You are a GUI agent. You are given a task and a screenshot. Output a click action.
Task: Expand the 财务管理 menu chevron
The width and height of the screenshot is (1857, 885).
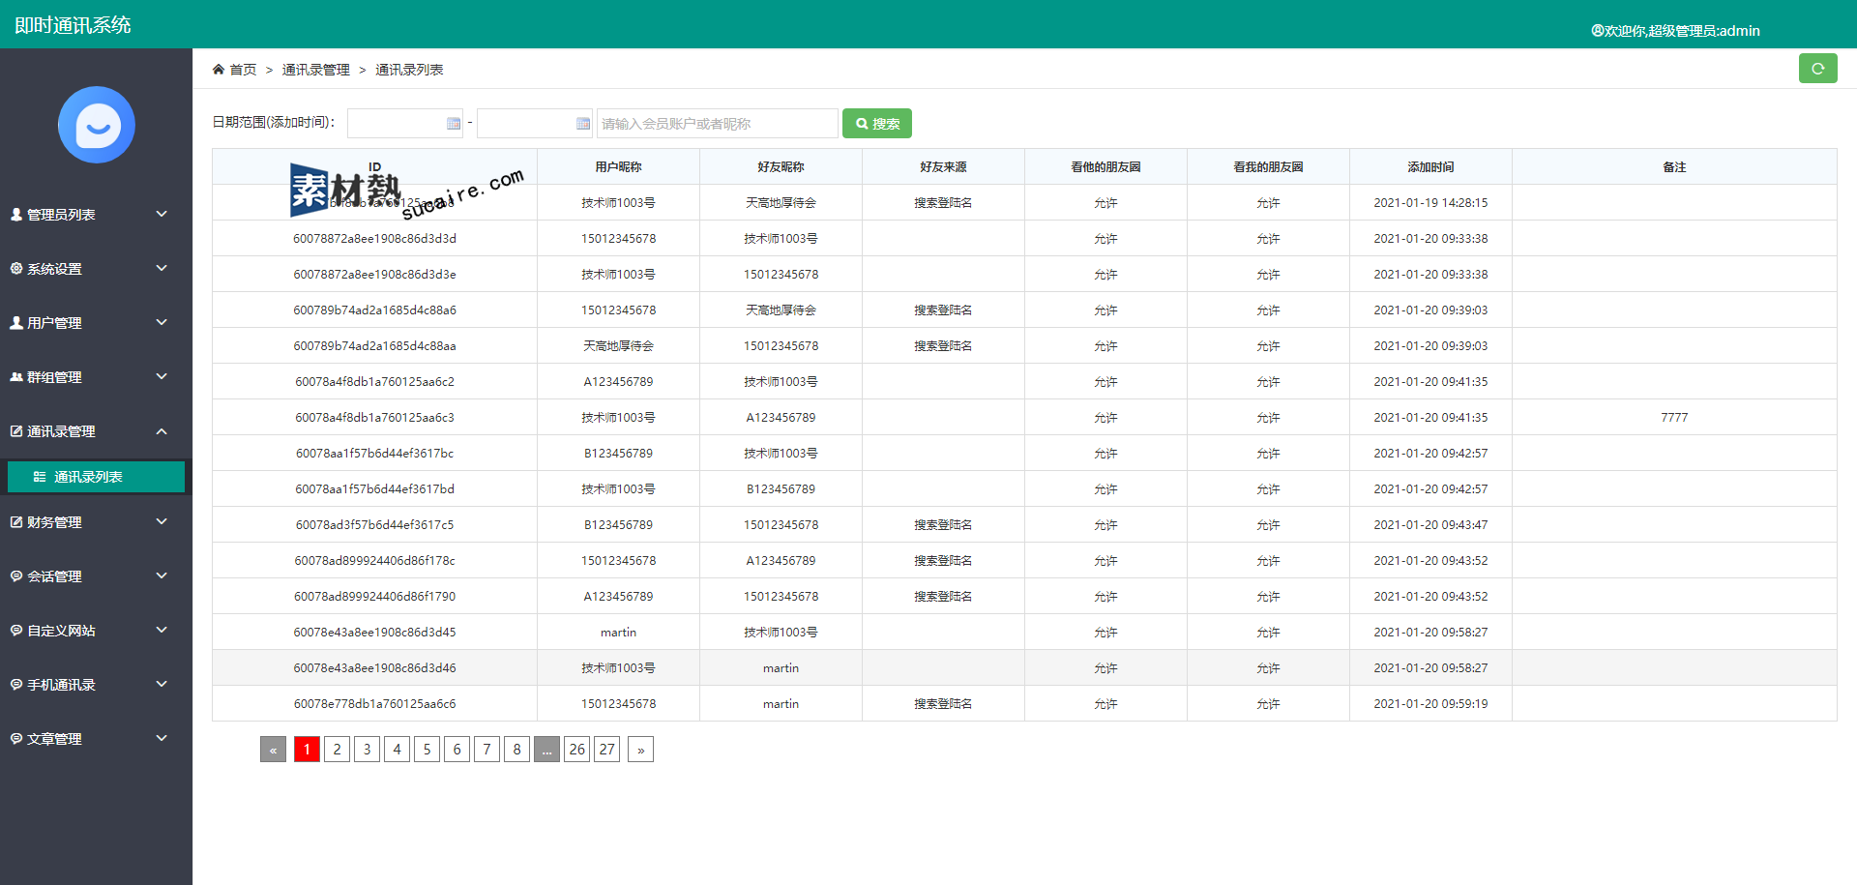click(162, 521)
